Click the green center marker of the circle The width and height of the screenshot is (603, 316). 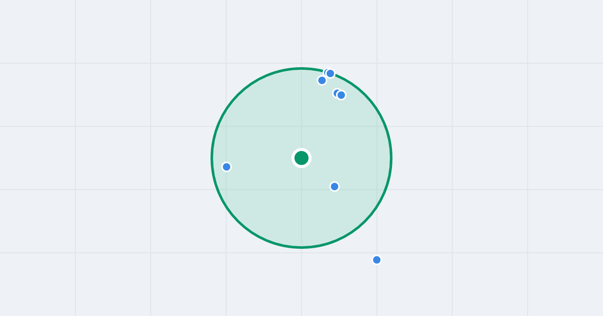pyautogui.click(x=301, y=158)
